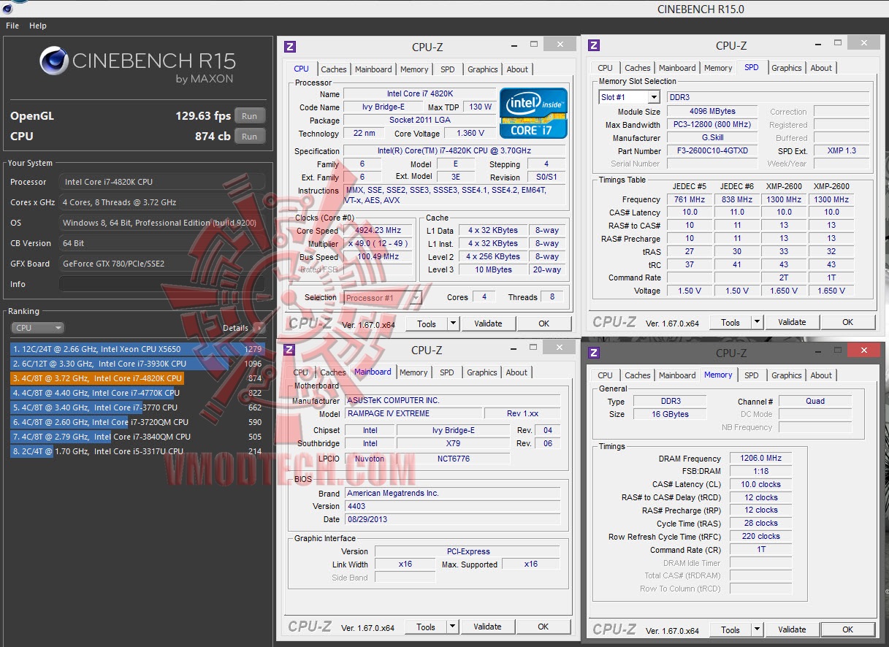Click the Core Speed value 4924.23 MHz
Viewport: 889px width, 647px height.
click(378, 231)
